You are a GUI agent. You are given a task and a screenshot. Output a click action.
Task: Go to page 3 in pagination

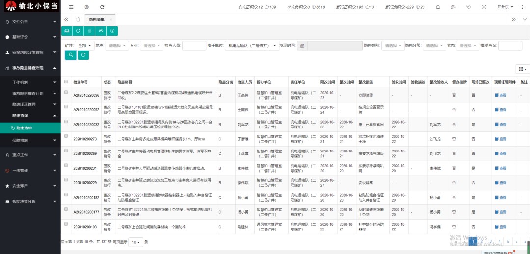[x=490, y=241]
